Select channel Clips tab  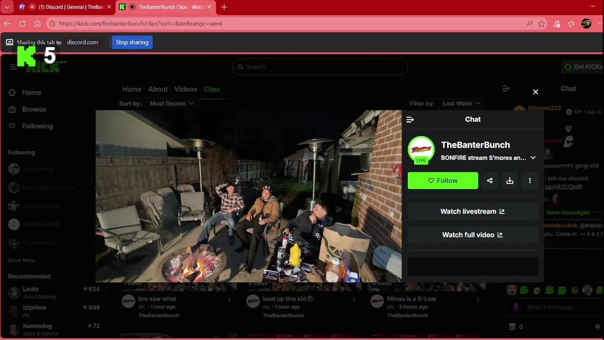coord(212,89)
